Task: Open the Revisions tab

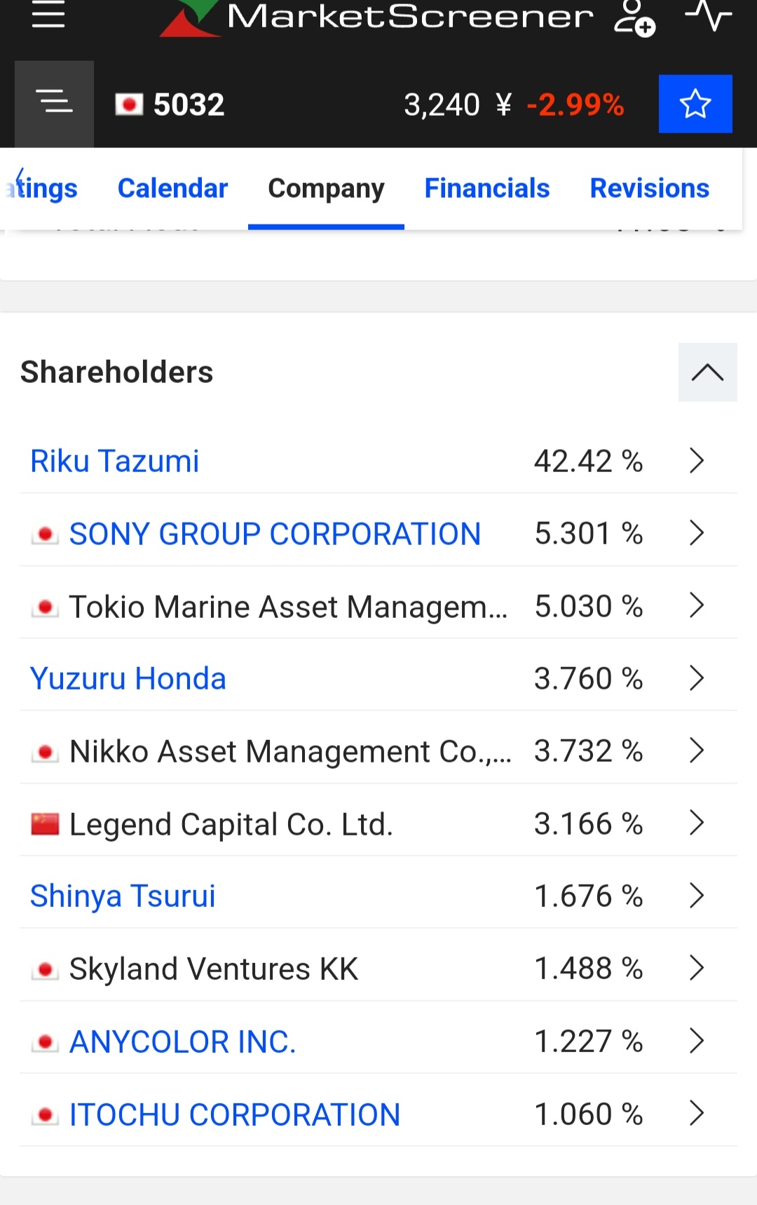Action: tap(650, 188)
